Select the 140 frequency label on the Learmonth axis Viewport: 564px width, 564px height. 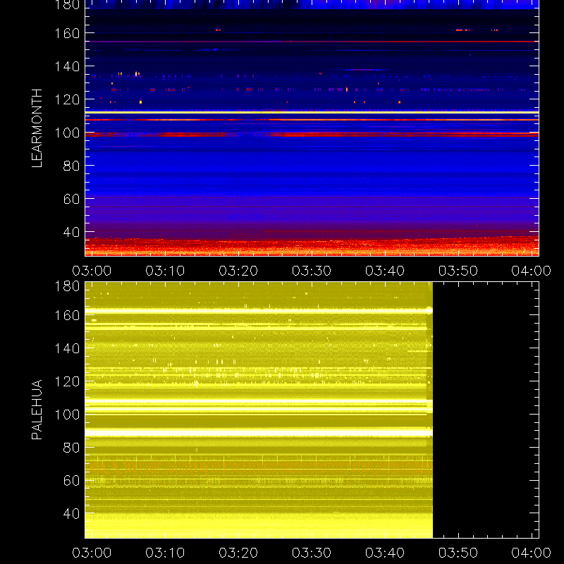pos(67,66)
